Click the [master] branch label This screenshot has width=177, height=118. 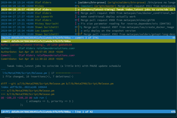(87, 6)
